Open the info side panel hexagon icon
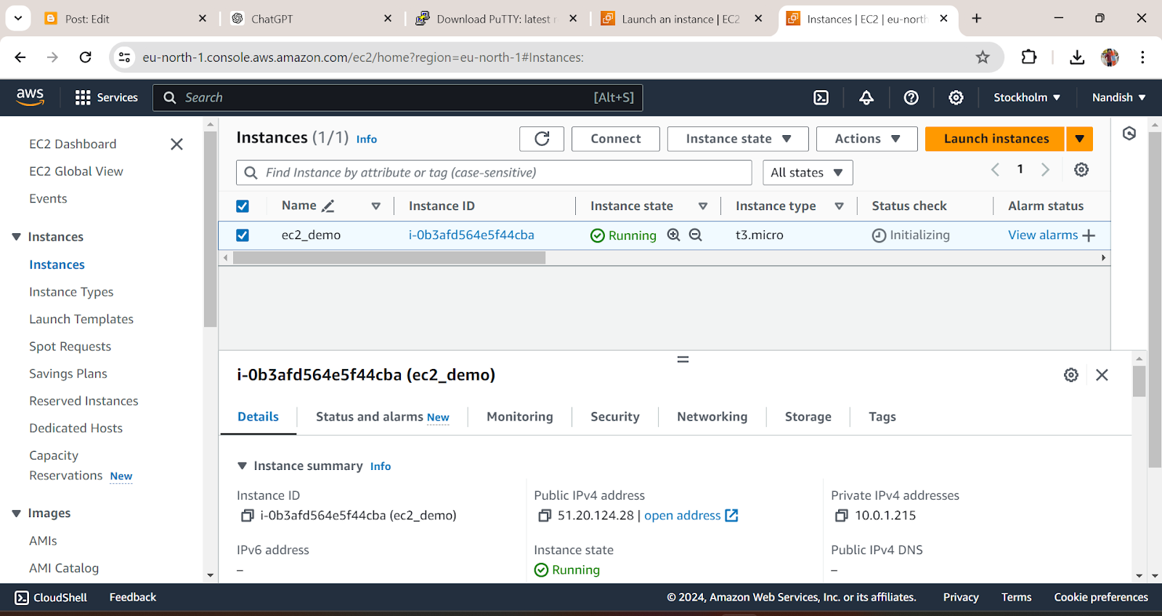The image size is (1162, 616). 1129,134
